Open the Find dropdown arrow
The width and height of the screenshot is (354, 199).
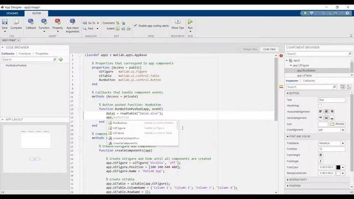(x=97, y=29)
